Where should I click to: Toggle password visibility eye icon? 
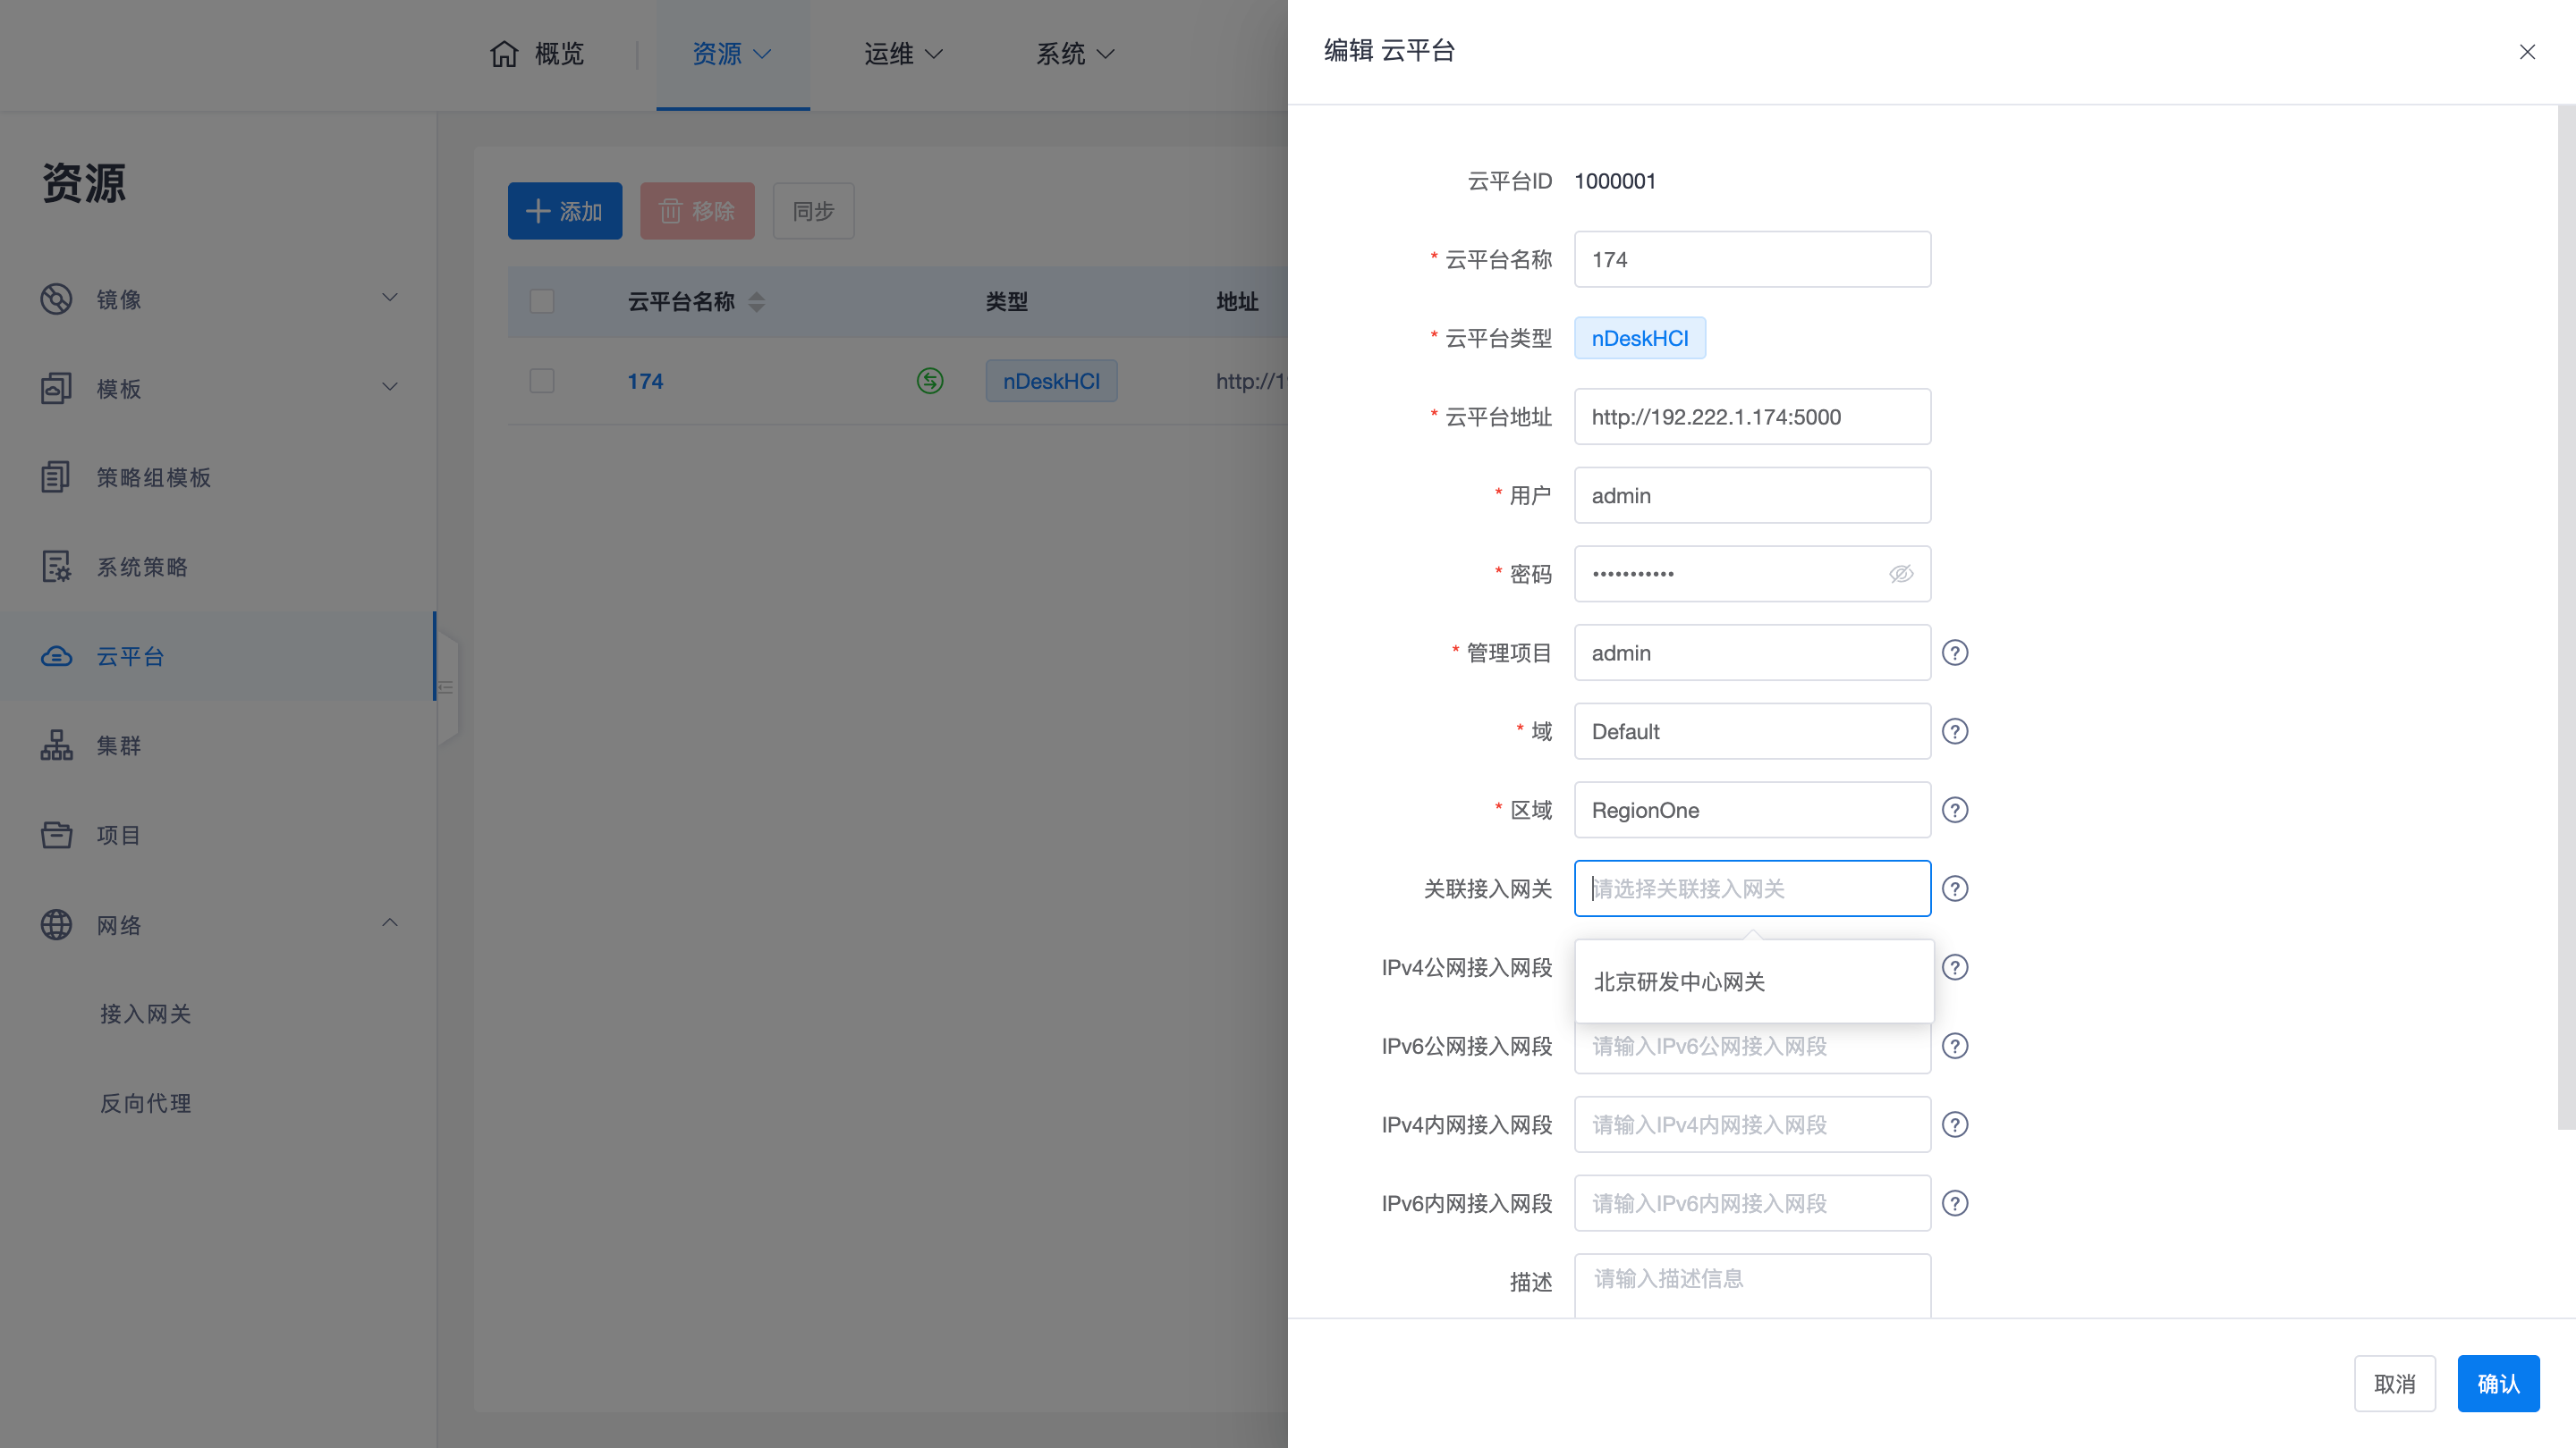[1900, 574]
